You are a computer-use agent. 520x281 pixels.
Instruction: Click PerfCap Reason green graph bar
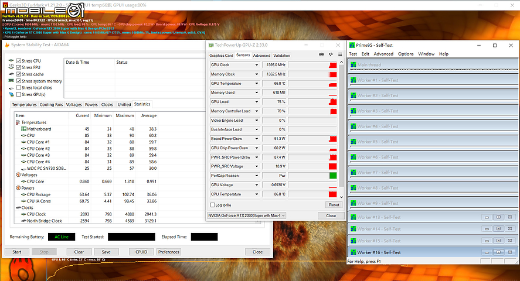pos(332,176)
